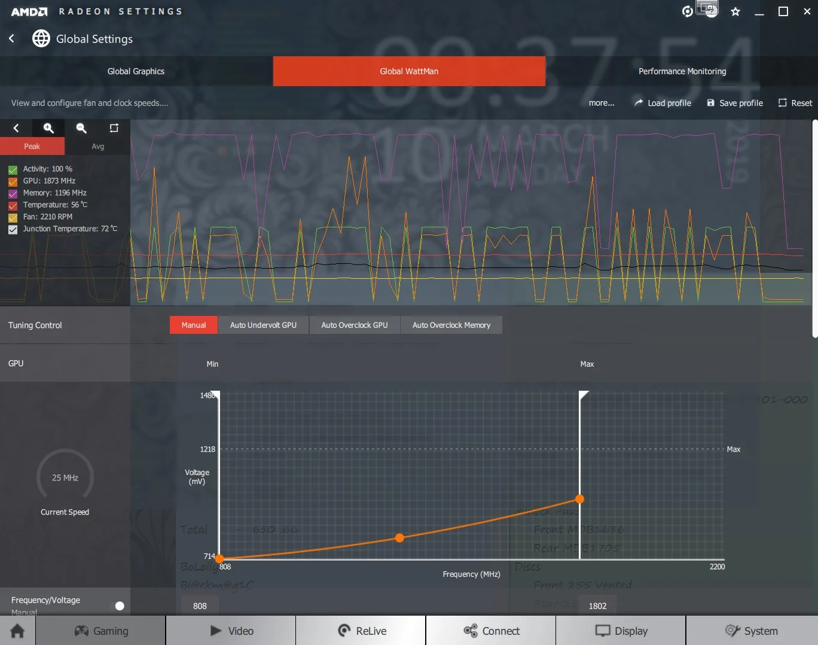818x645 pixels.
Task: Switch the Frequency/Voltage manual toggle
Action: [x=119, y=606]
